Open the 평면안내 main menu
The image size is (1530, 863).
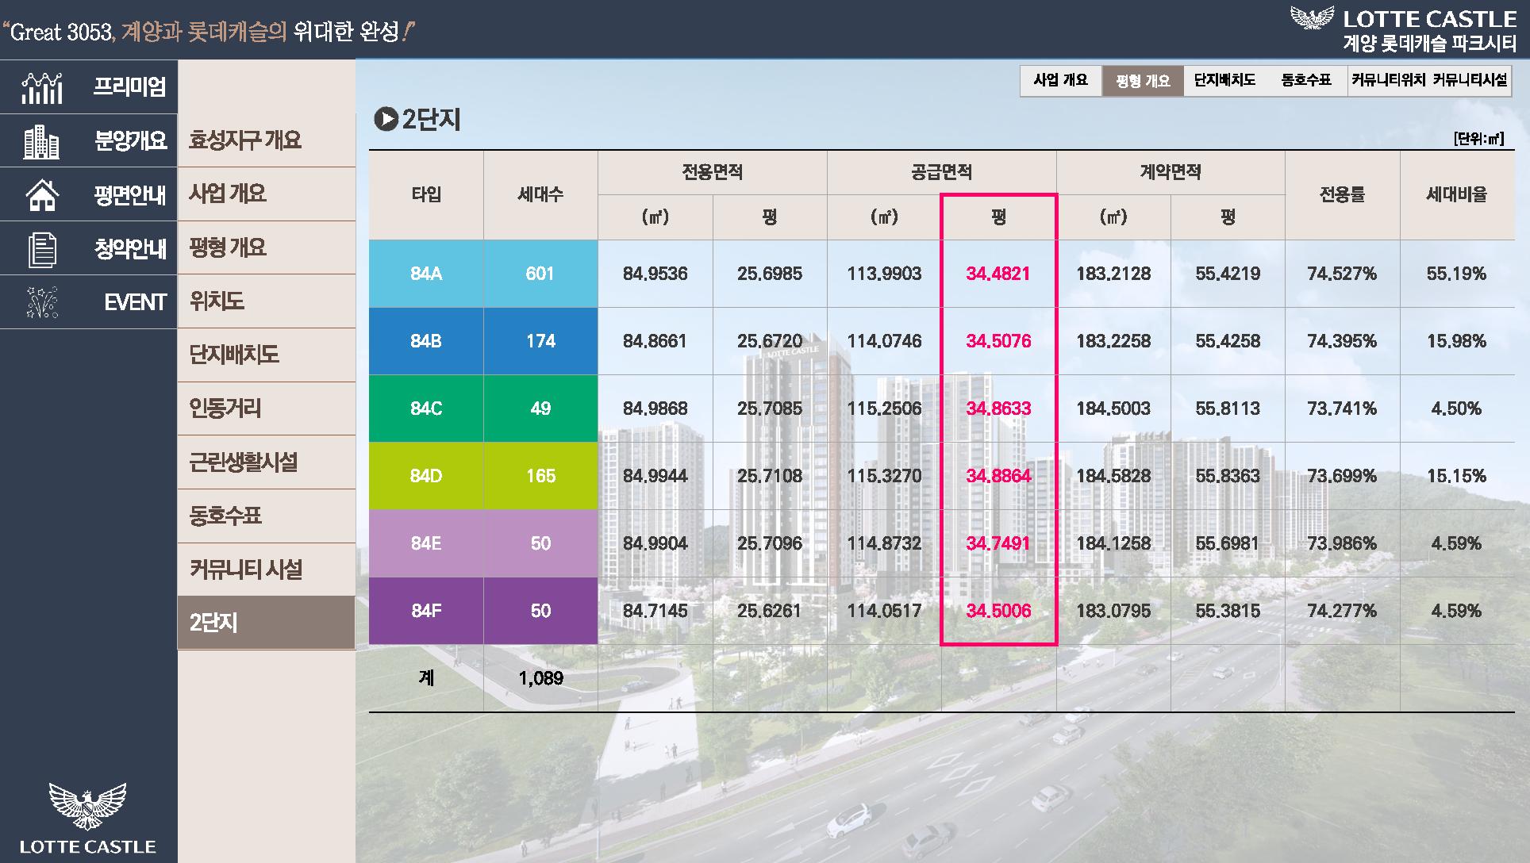[x=89, y=195]
